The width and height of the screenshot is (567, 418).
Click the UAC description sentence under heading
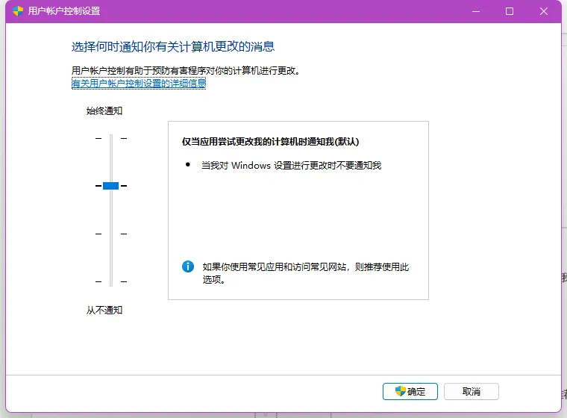[186, 71]
